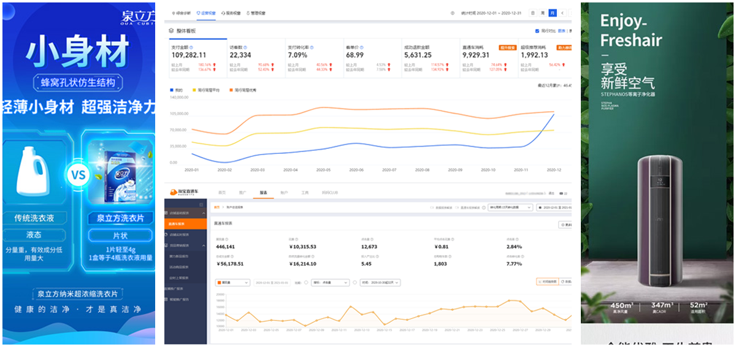The width and height of the screenshot is (736, 347).
Task: Select the 报表 menu in 直通车
Action: (x=263, y=193)
